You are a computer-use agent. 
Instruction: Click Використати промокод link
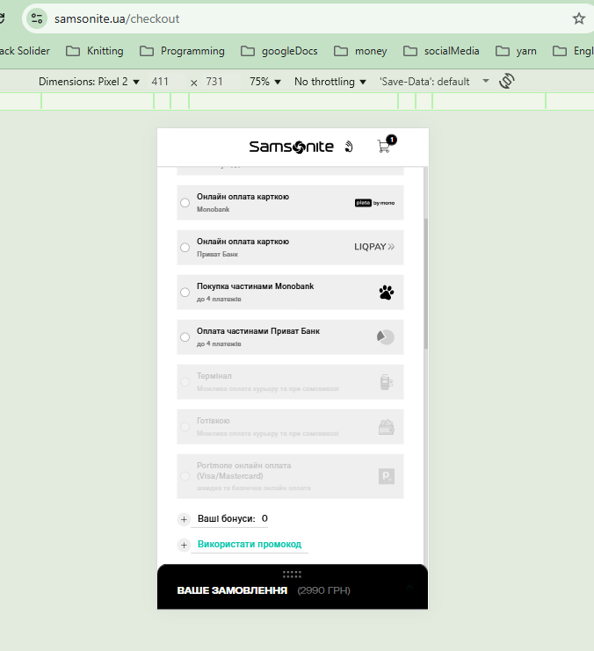250,545
